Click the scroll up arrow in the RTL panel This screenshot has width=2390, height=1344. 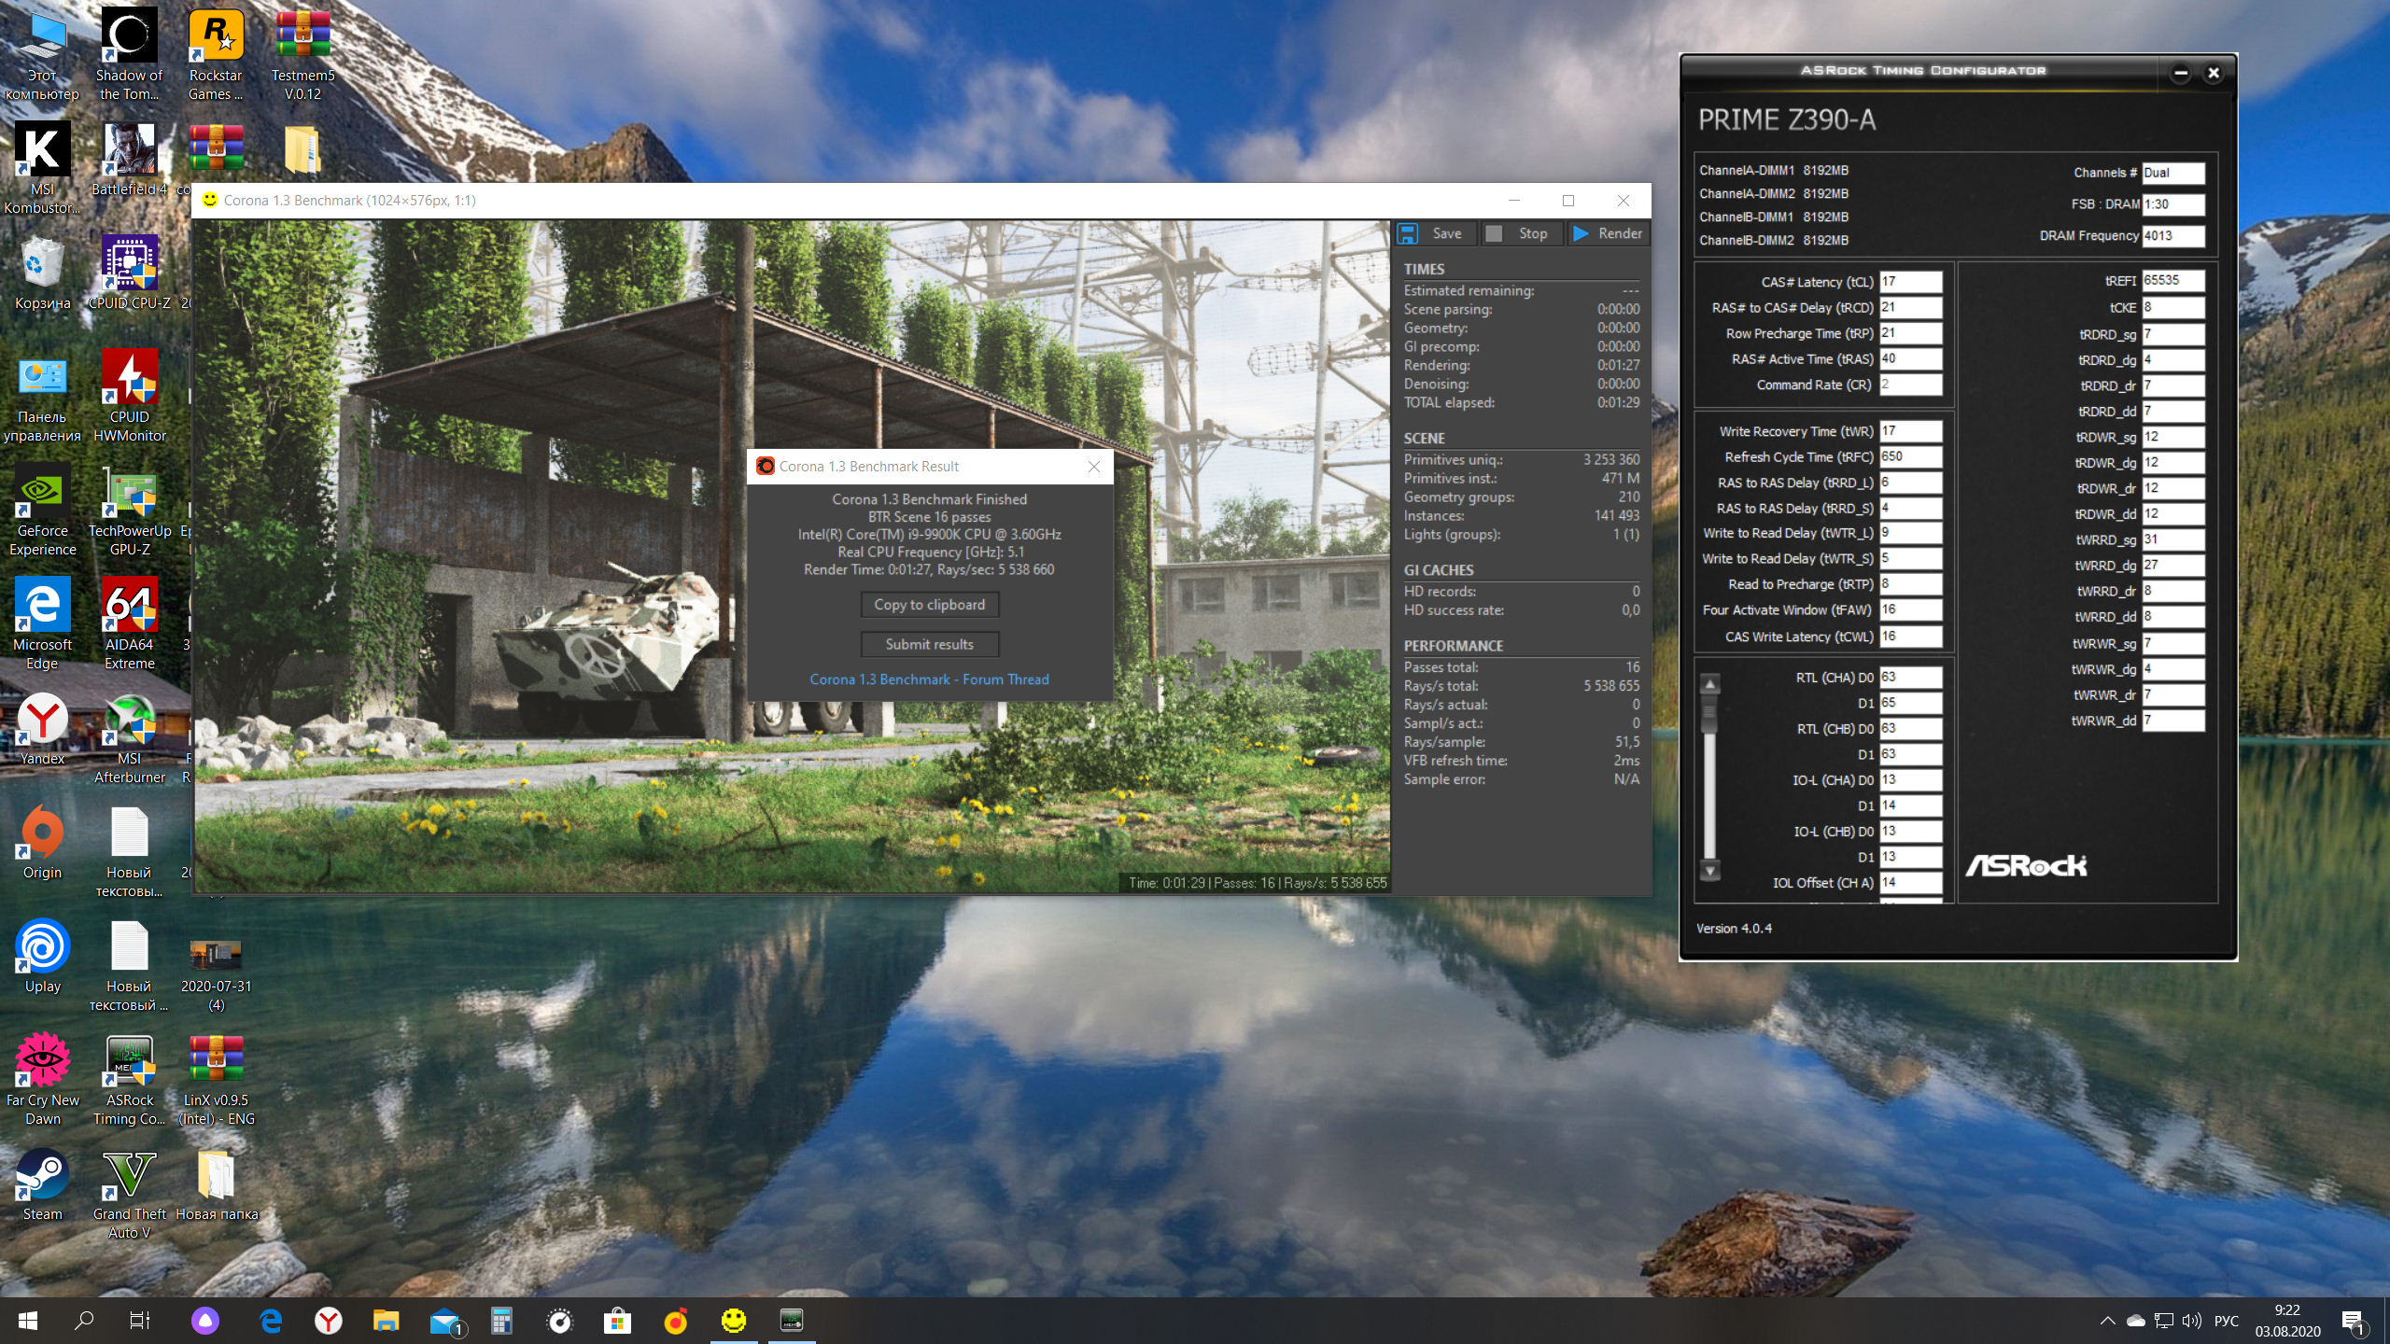pyautogui.click(x=1710, y=684)
